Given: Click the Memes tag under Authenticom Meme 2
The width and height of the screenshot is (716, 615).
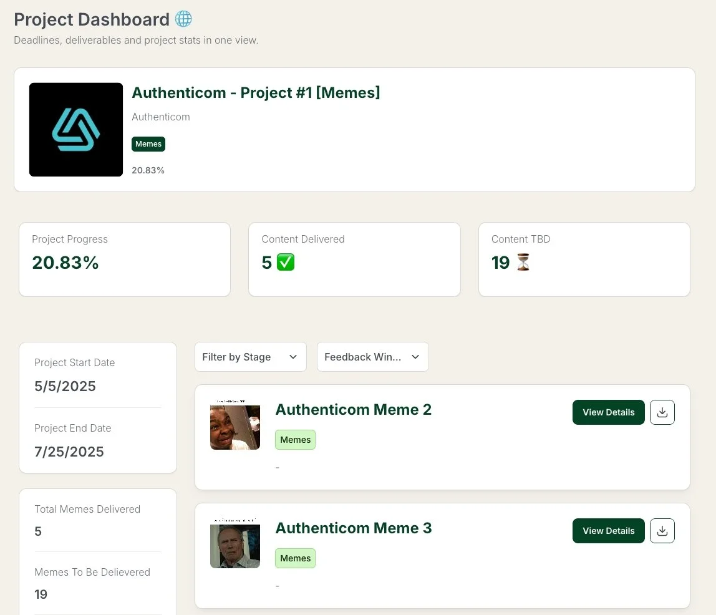Looking at the screenshot, I should click(296, 440).
